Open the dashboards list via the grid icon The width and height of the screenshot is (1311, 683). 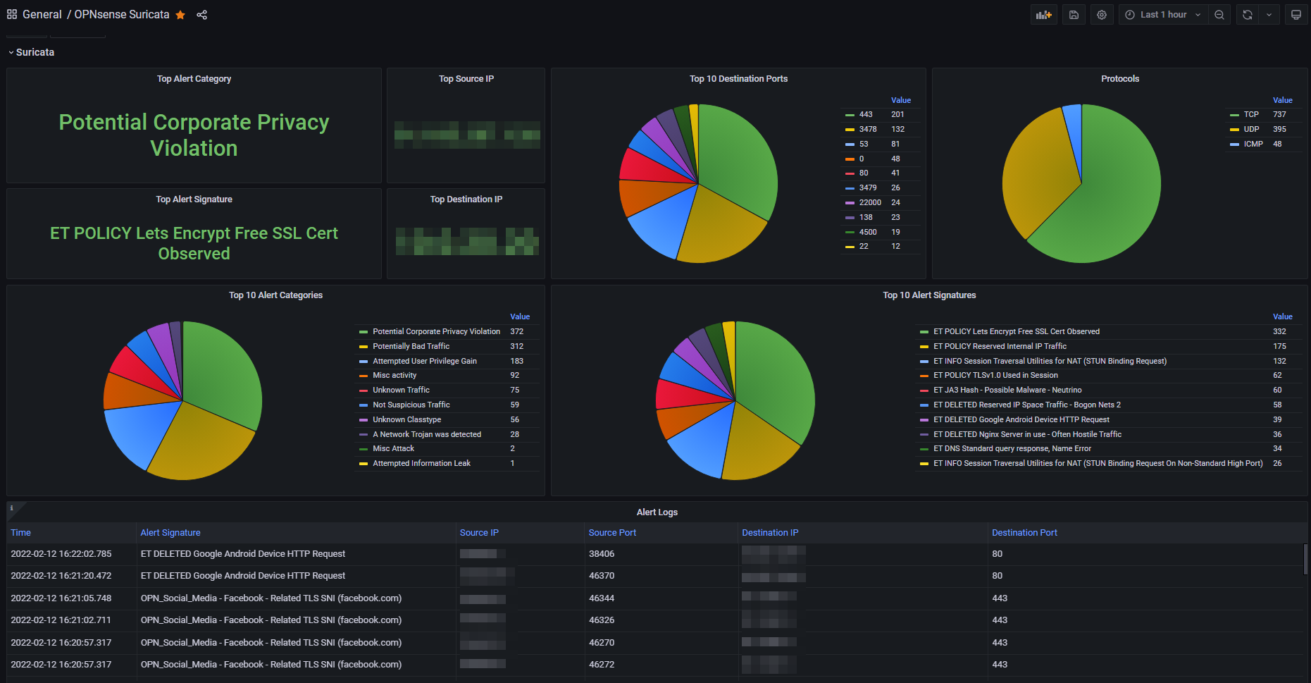coord(11,13)
